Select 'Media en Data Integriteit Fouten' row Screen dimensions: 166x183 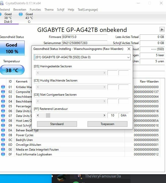[x=80, y=149]
